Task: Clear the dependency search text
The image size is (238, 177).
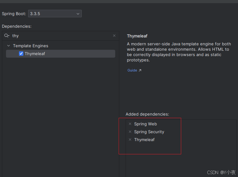Action: [114, 36]
